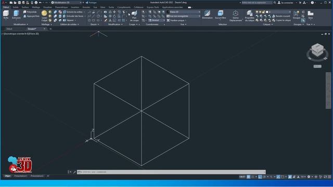Click Se connecter sign-in button
This screenshot has height=187, width=333.
286,3
